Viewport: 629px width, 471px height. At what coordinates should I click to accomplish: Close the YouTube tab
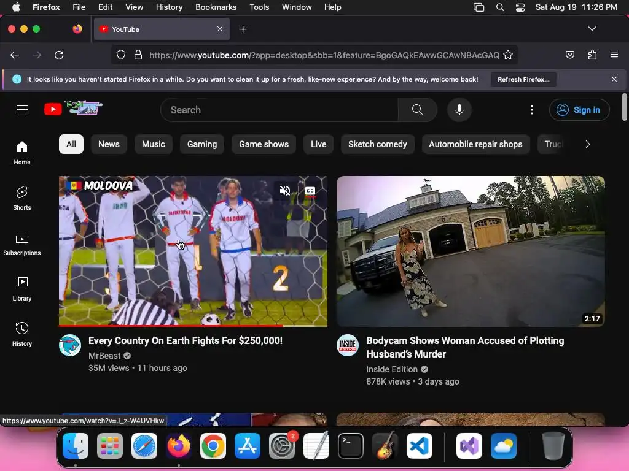coord(220,29)
